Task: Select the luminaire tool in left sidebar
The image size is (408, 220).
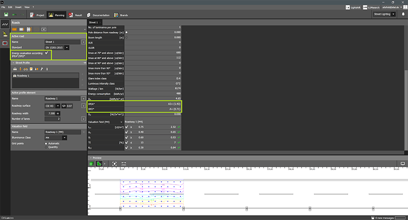Action: coord(5,34)
